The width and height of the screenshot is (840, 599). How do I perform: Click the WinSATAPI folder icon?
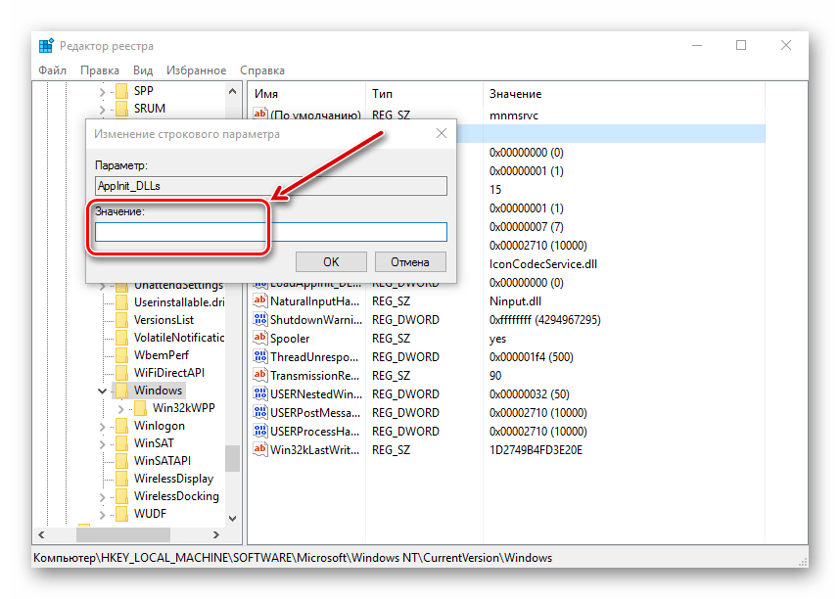click(121, 461)
